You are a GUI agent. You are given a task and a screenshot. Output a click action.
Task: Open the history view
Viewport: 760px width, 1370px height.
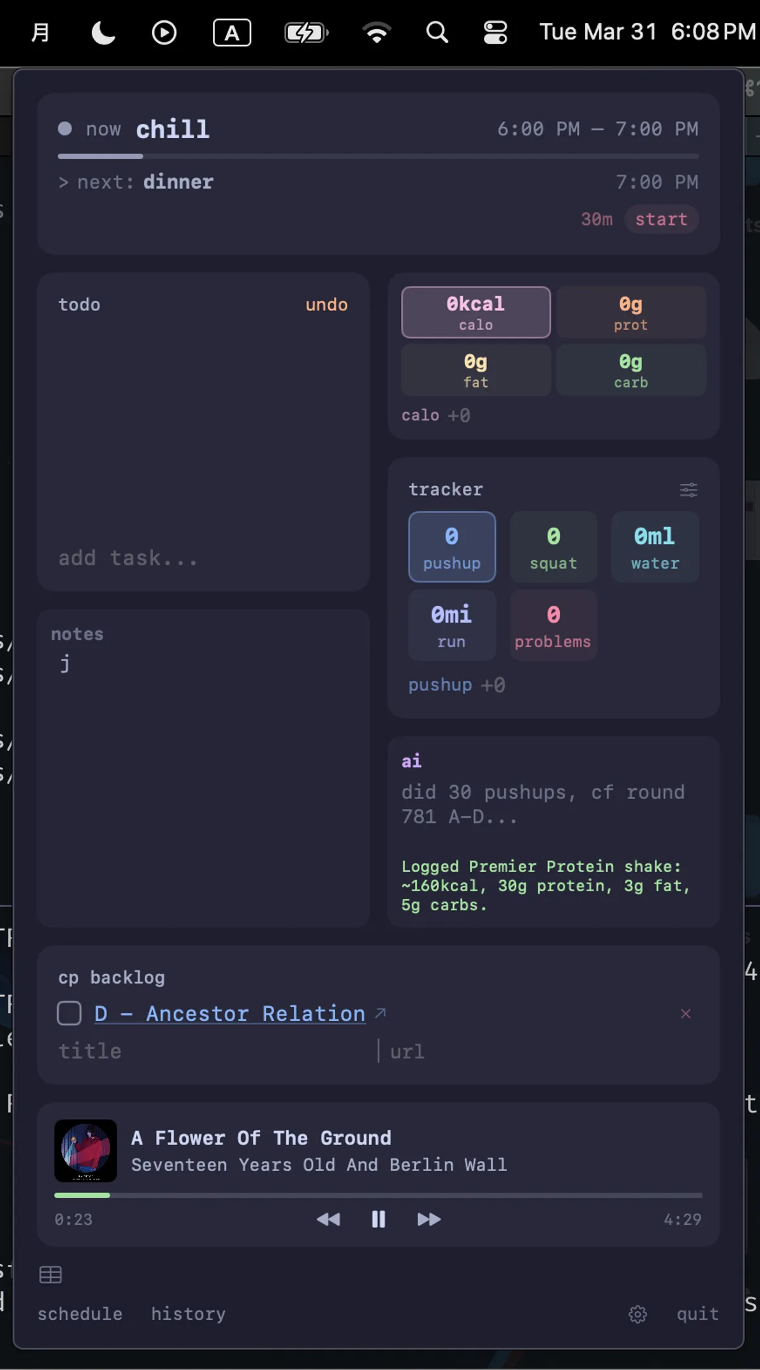[188, 1314]
